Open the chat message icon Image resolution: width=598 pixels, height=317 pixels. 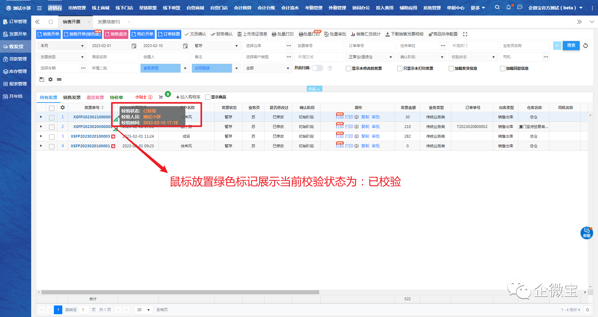coord(520,7)
